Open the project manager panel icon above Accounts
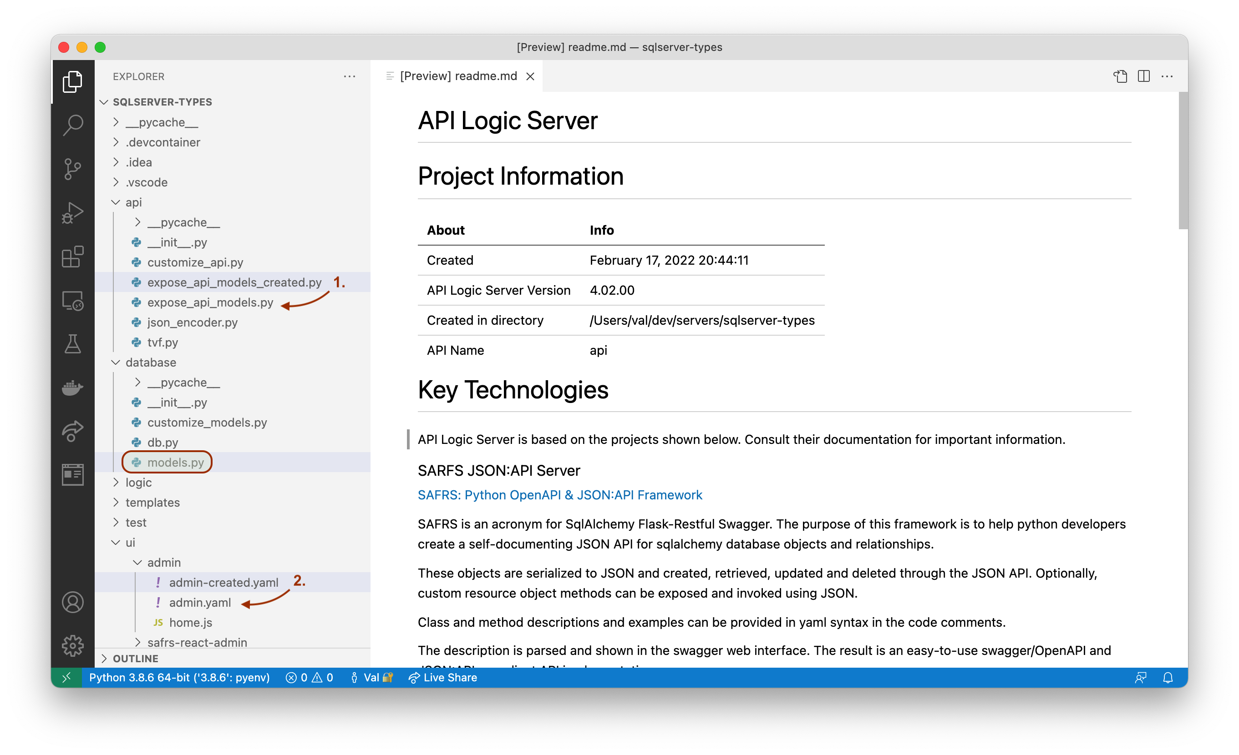Viewport: 1239px width, 755px height. pos(72,475)
